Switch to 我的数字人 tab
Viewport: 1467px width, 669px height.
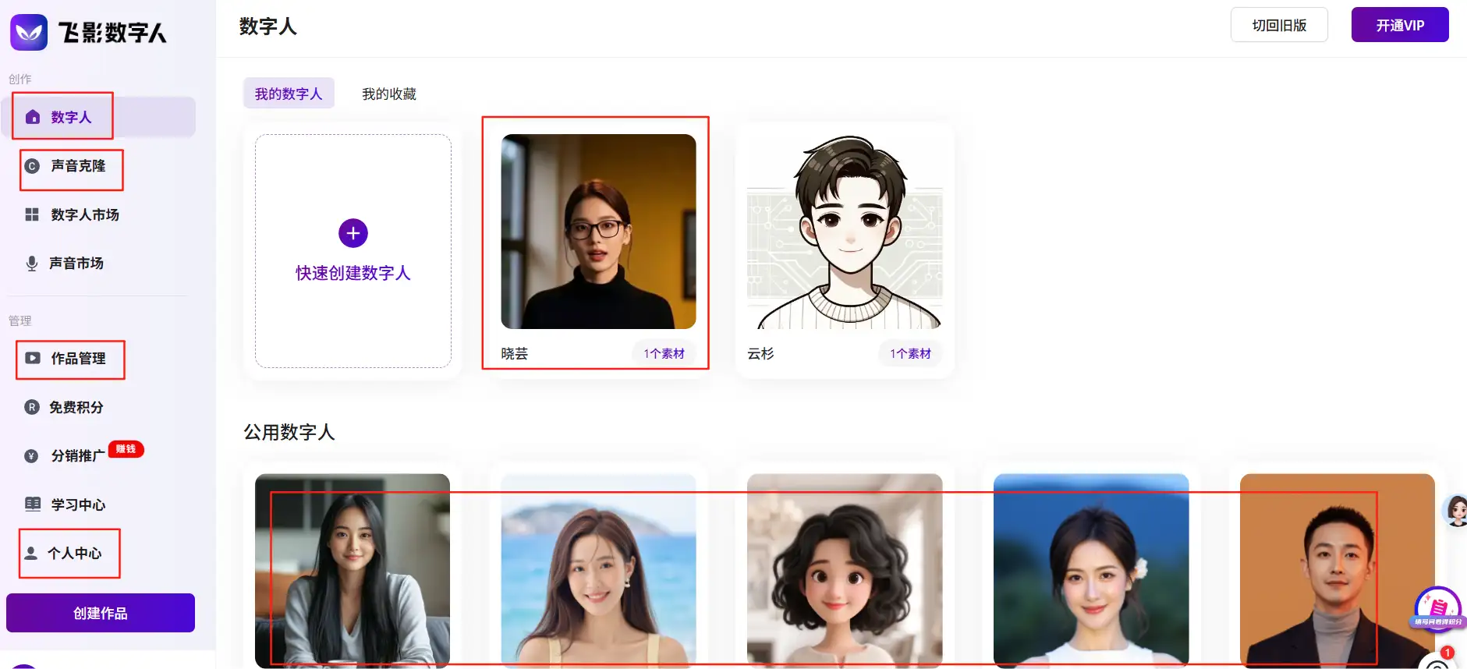(x=289, y=94)
